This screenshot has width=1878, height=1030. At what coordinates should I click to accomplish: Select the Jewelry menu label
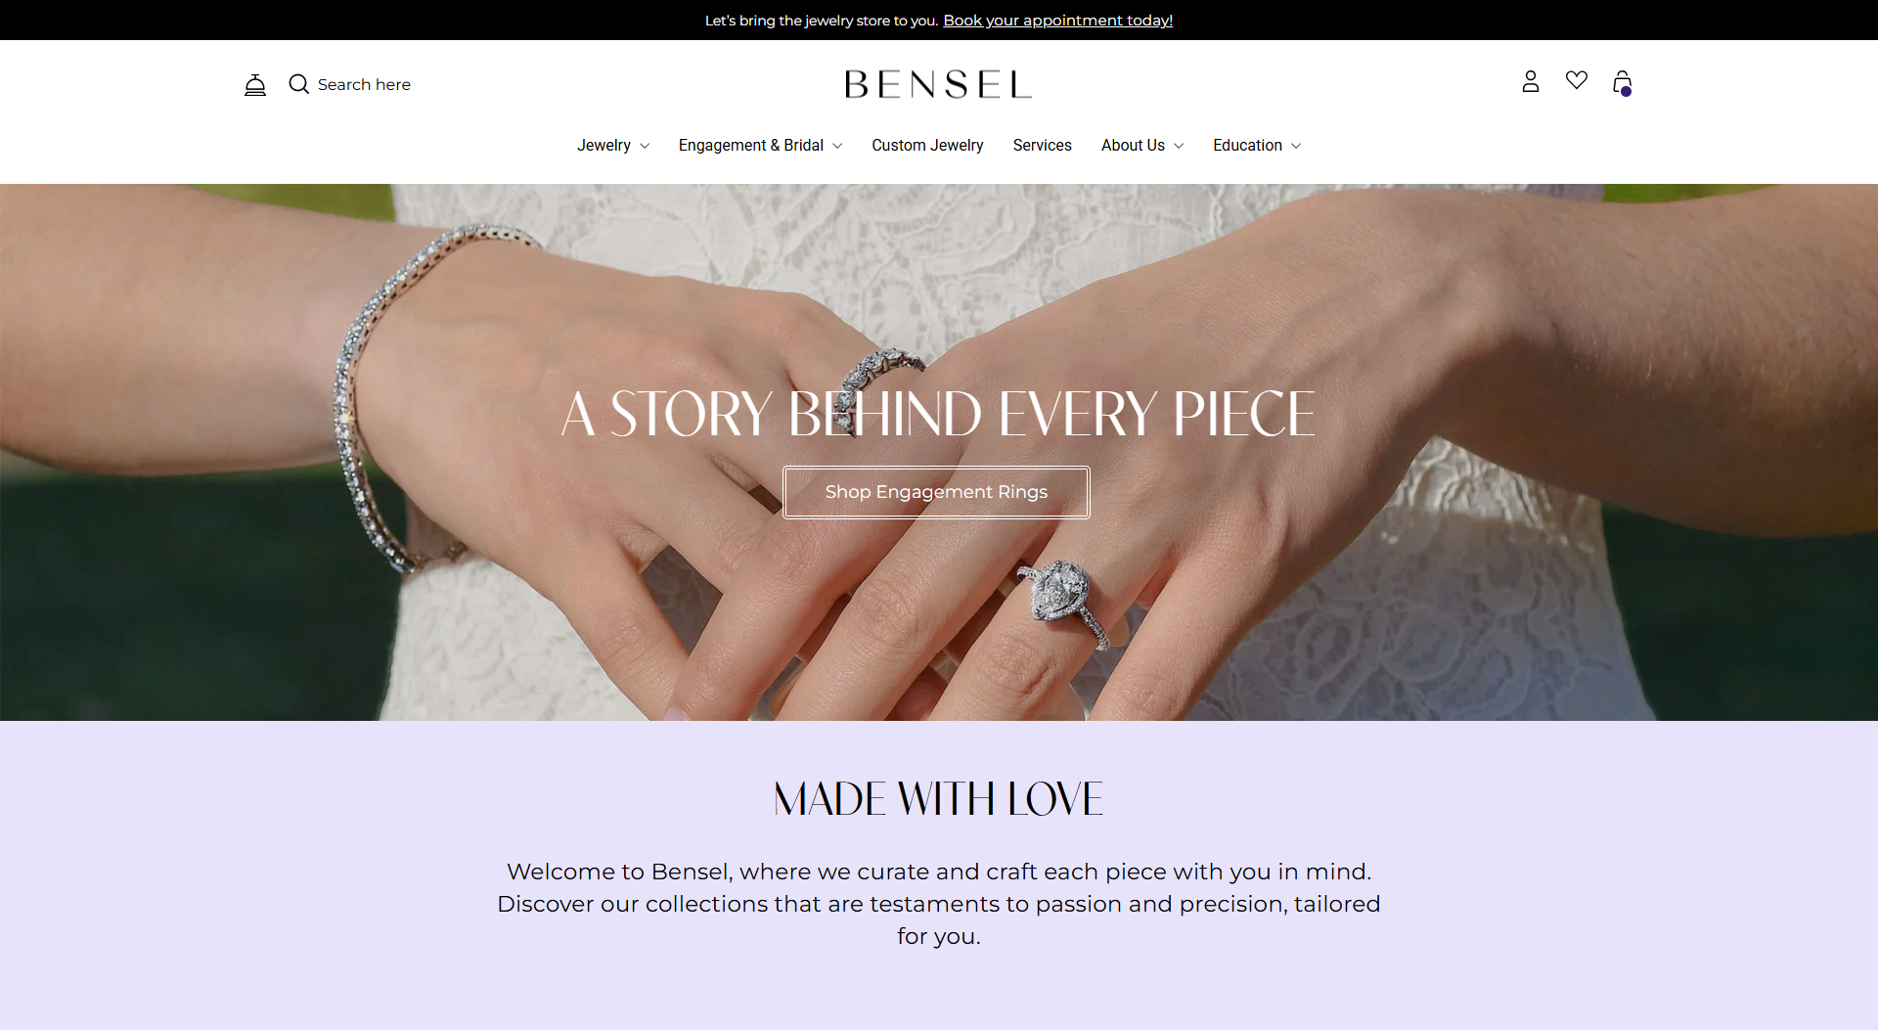(x=604, y=145)
